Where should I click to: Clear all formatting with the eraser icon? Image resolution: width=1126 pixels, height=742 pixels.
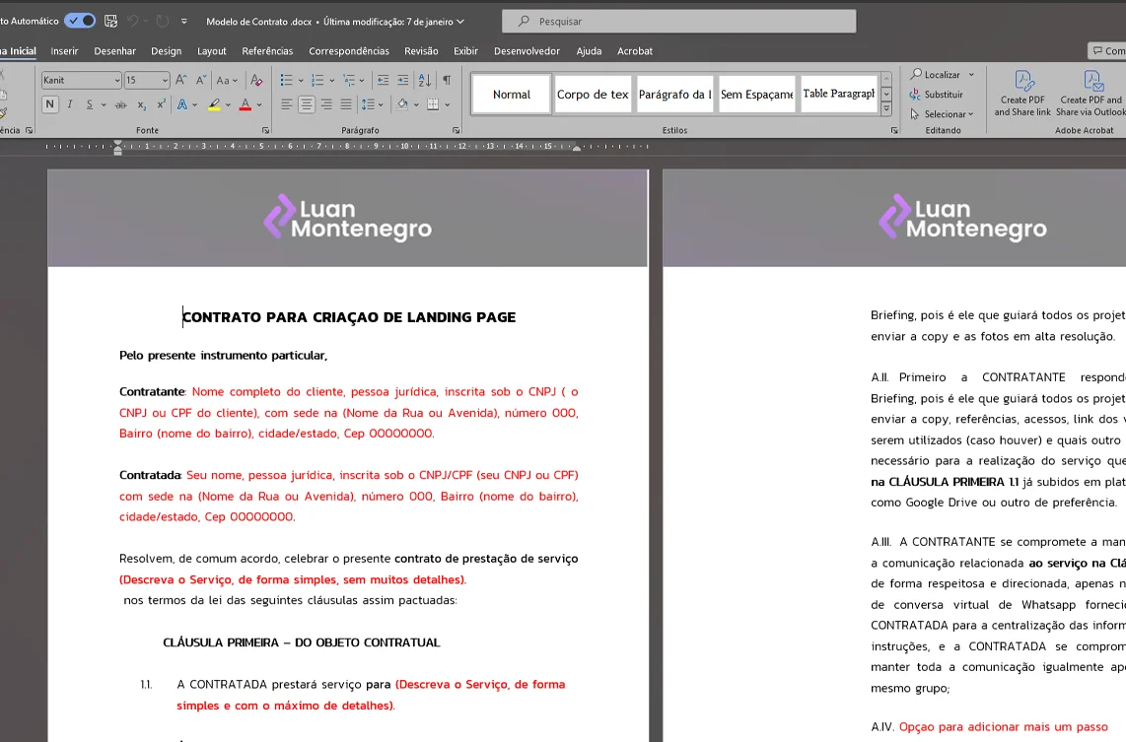coord(256,80)
